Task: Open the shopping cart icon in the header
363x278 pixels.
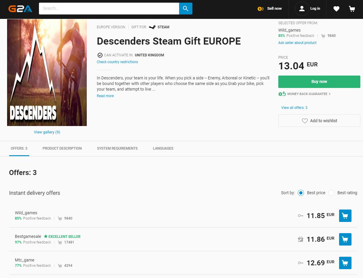Action: (x=351, y=9)
